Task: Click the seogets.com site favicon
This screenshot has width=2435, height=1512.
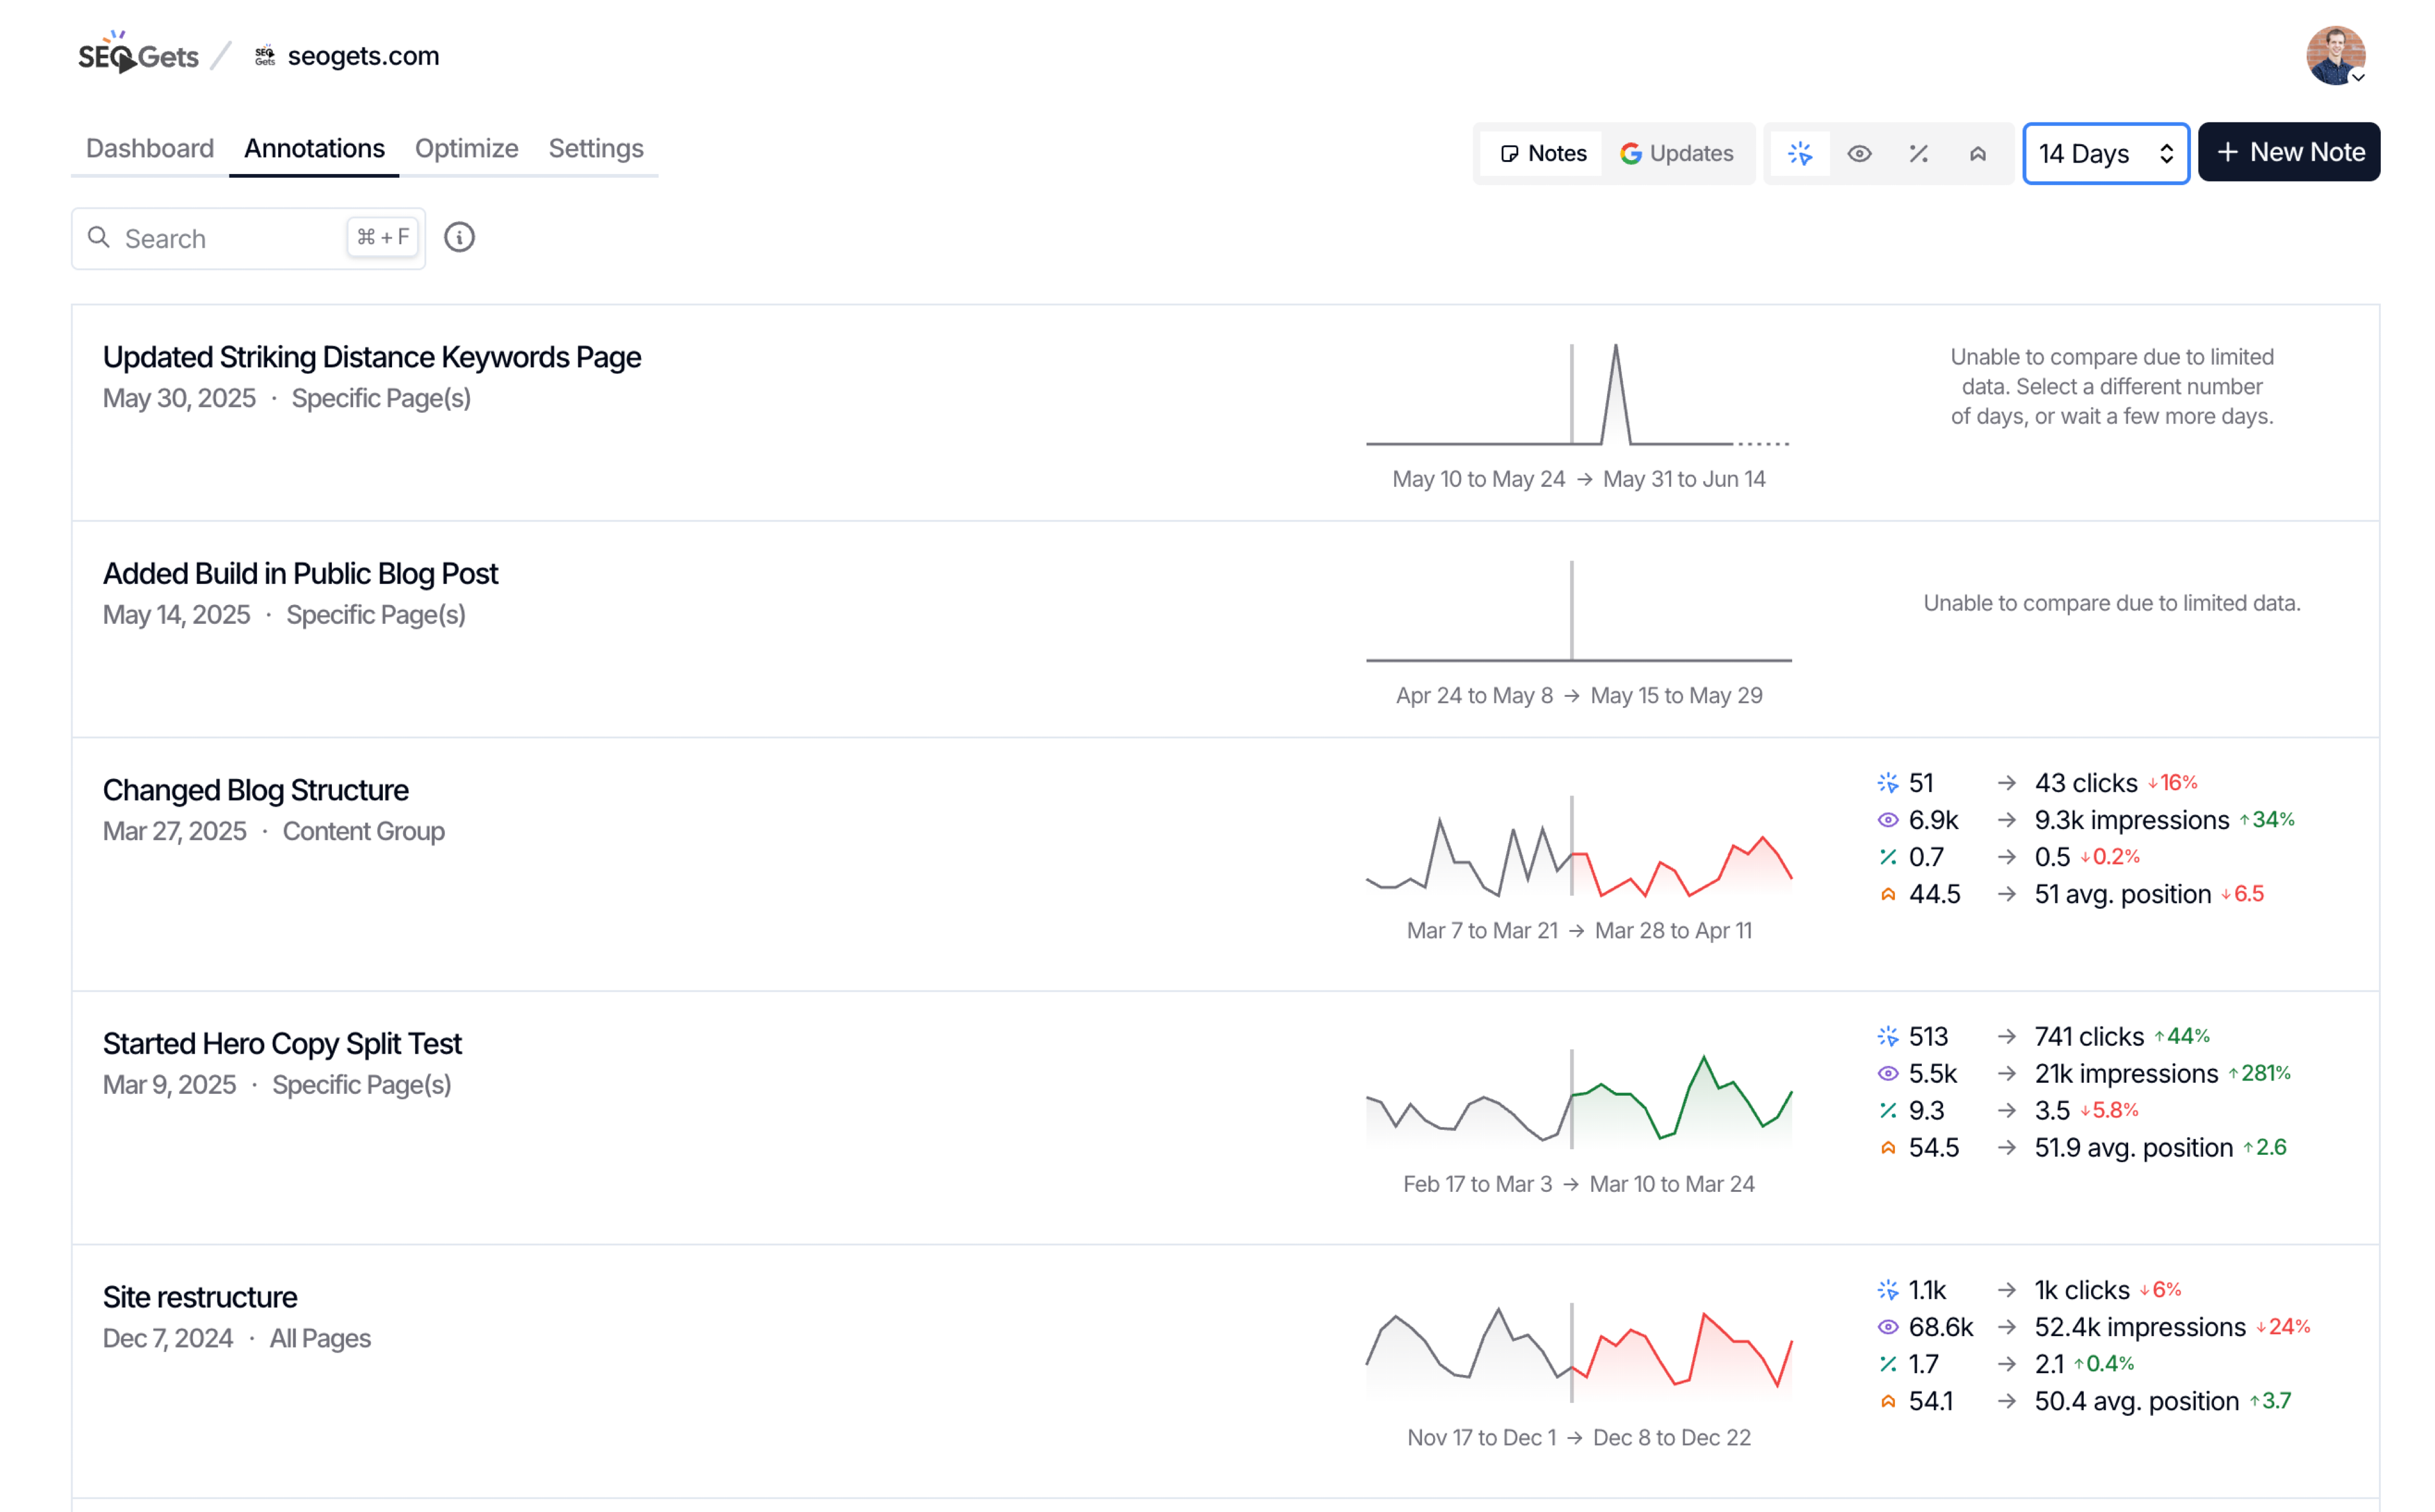Action: click(264, 56)
